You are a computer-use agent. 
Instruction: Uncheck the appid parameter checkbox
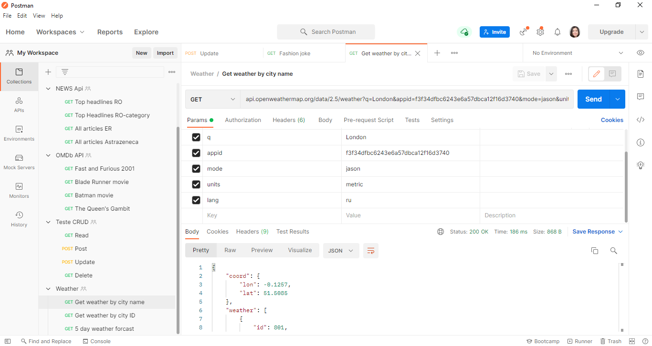(196, 153)
